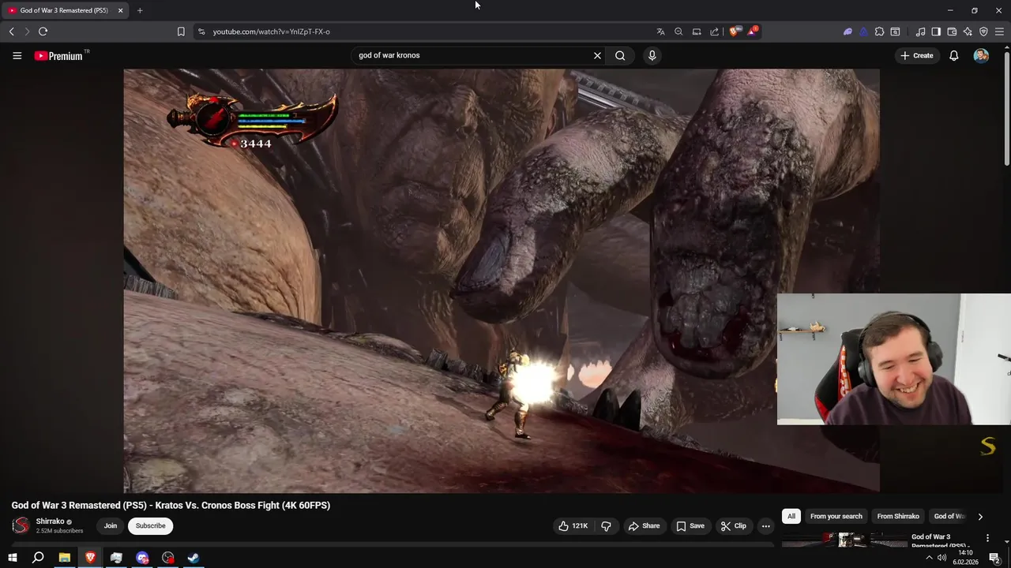Click the blue triangle extension icon
Viewport: 1011px width, 568px height.
(x=863, y=32)
